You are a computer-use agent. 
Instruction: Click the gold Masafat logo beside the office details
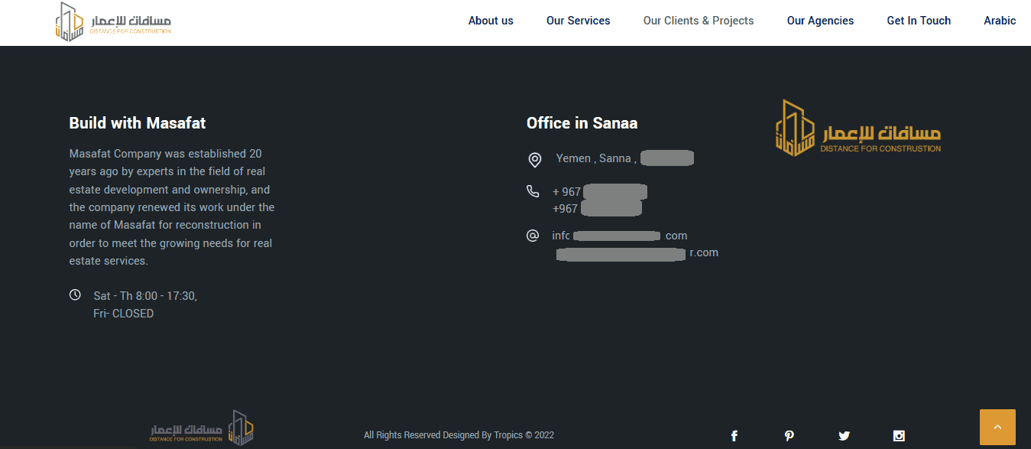pos(858,128)
